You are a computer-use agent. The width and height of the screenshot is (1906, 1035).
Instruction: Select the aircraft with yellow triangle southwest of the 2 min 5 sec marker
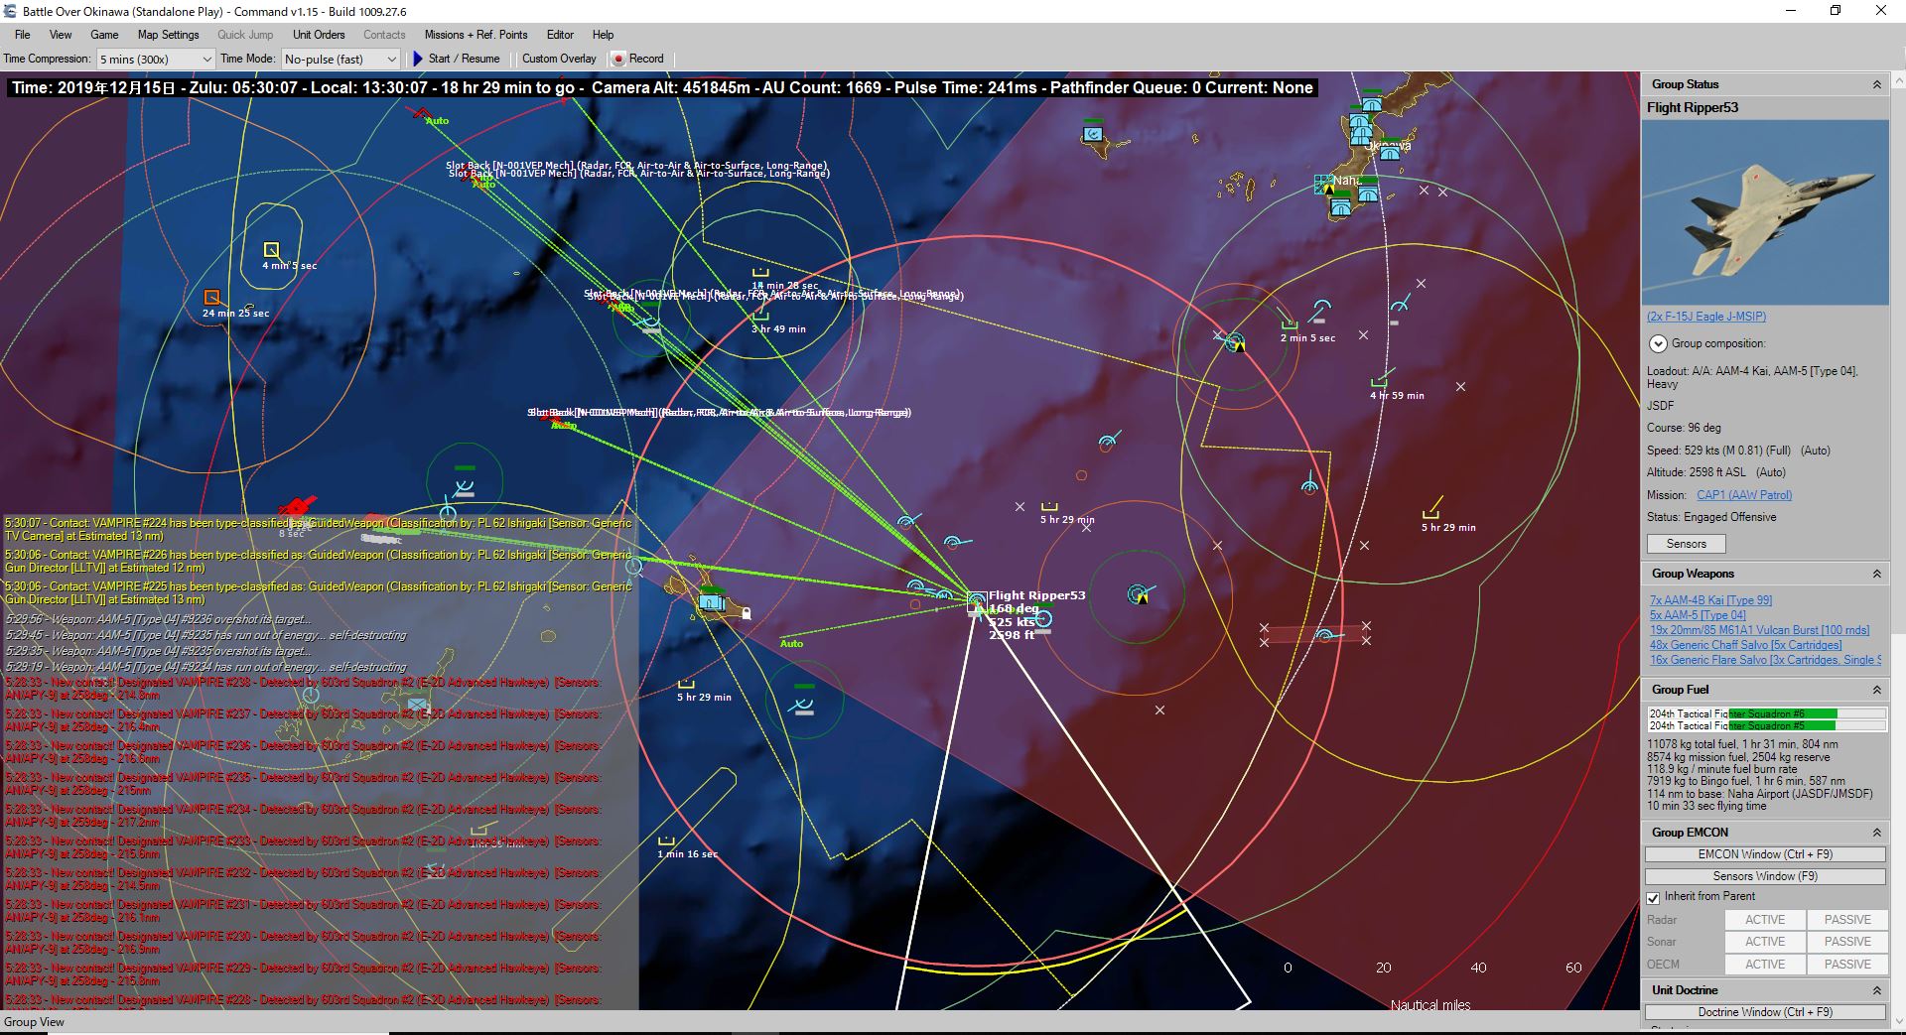(x=1235, y=342)
